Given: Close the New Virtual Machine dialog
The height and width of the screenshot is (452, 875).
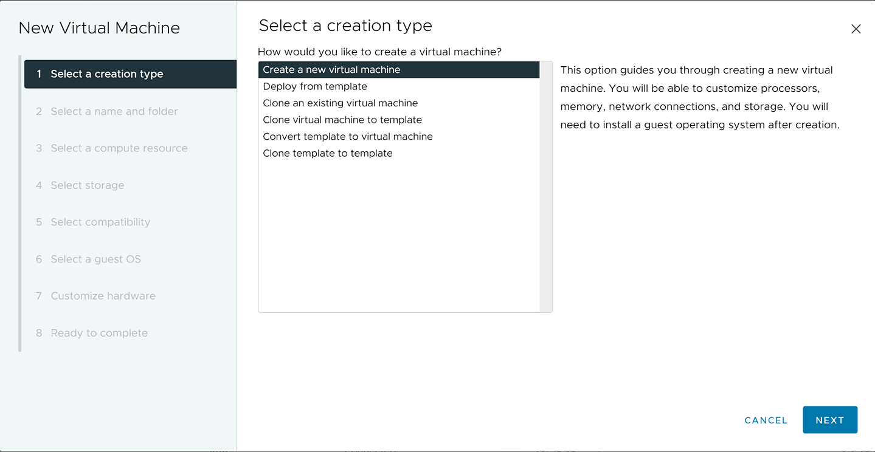Looking at the screenshot, I should [x=856, y=29].
